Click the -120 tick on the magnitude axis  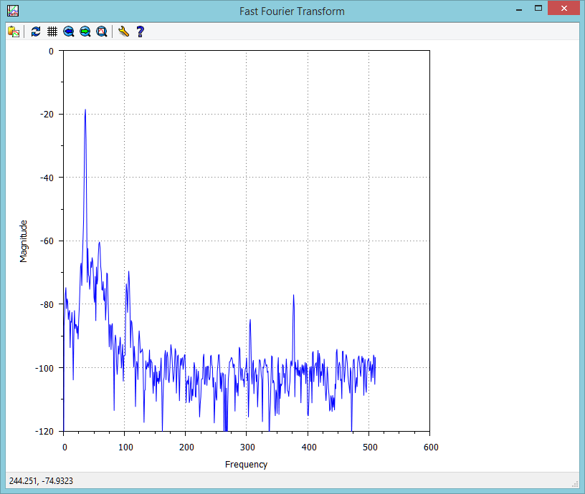[x=44, y=430]
